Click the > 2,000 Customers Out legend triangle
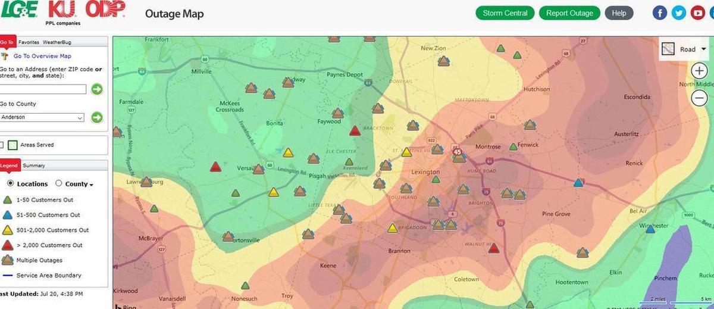714x309 pixels. (7, 245)
